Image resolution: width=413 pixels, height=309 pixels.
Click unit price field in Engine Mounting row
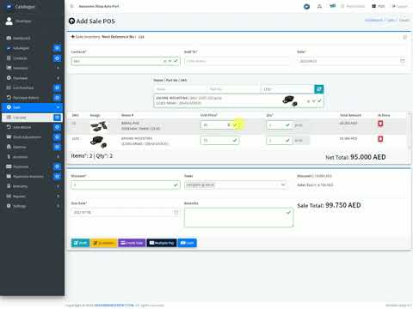(x=219, y=140)
